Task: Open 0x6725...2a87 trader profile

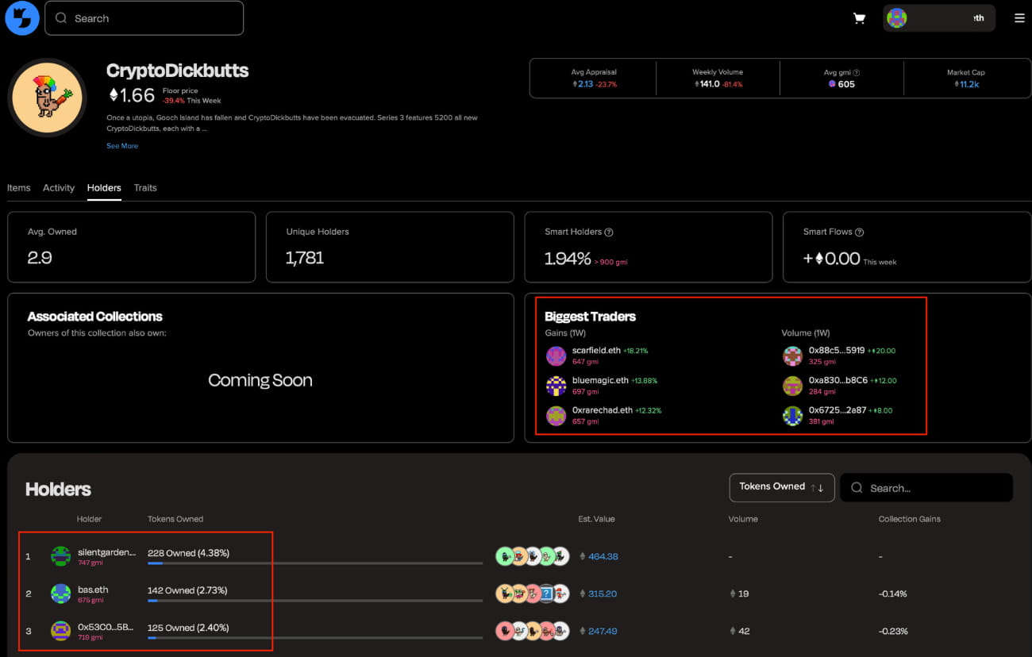Action: click(x=838, y=410)
